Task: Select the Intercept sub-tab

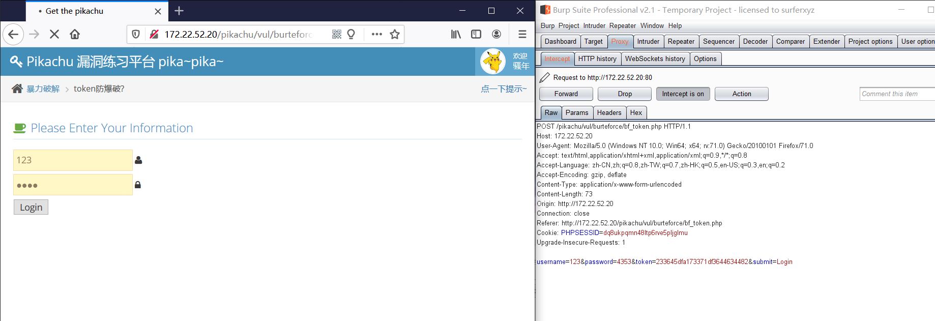Action: click(x=557, y=59)
